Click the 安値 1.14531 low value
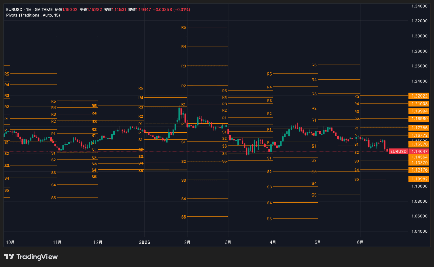 [x=115, y=9]
